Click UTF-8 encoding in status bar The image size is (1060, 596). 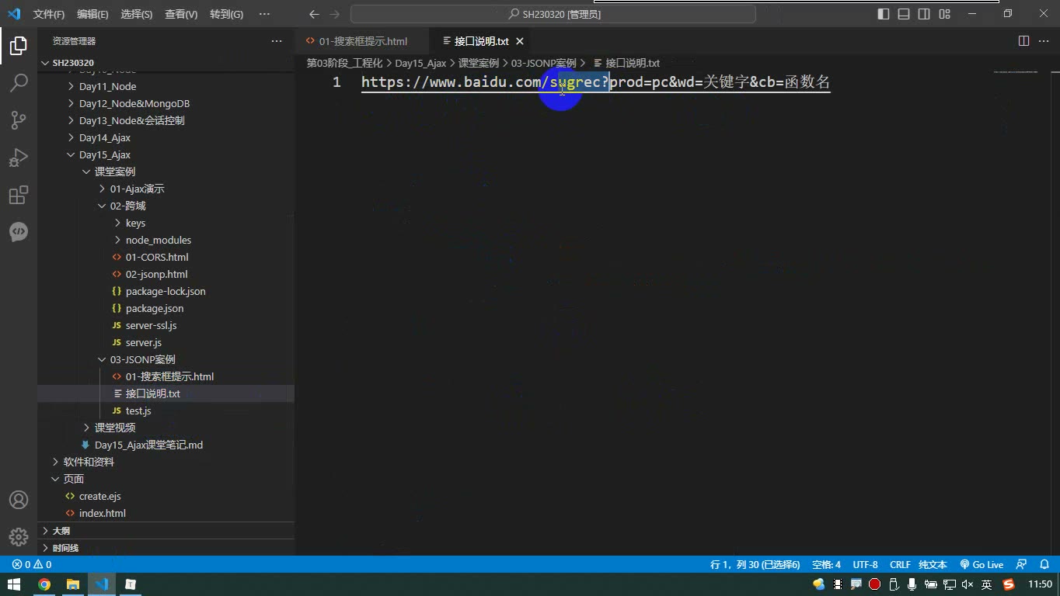(865, 564)
